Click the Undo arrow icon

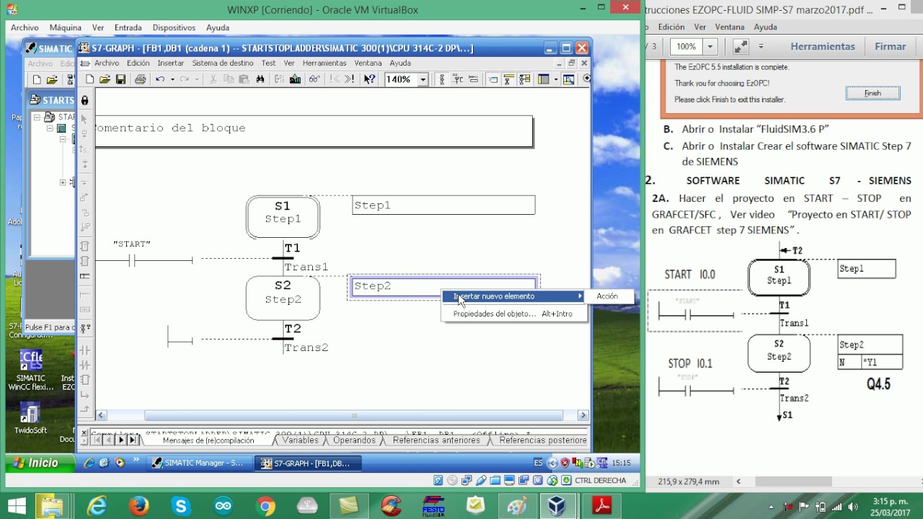tap(160, 79)
